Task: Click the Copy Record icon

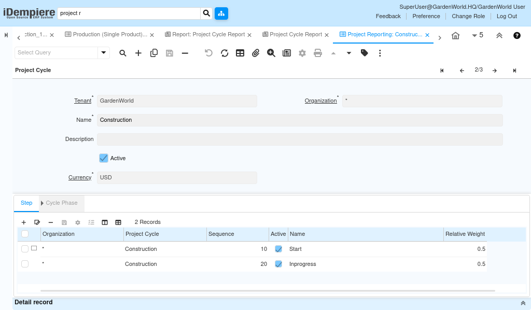Action: pos(154,53)
